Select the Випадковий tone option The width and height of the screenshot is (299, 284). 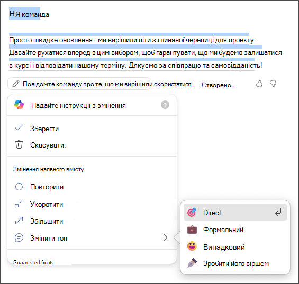point(235,246)
